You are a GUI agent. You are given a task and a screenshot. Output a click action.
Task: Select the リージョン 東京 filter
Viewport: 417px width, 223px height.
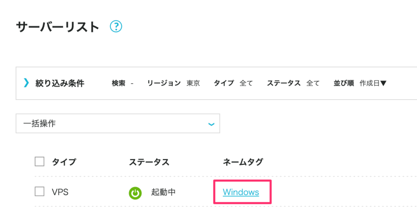click(x=173, y=83)
